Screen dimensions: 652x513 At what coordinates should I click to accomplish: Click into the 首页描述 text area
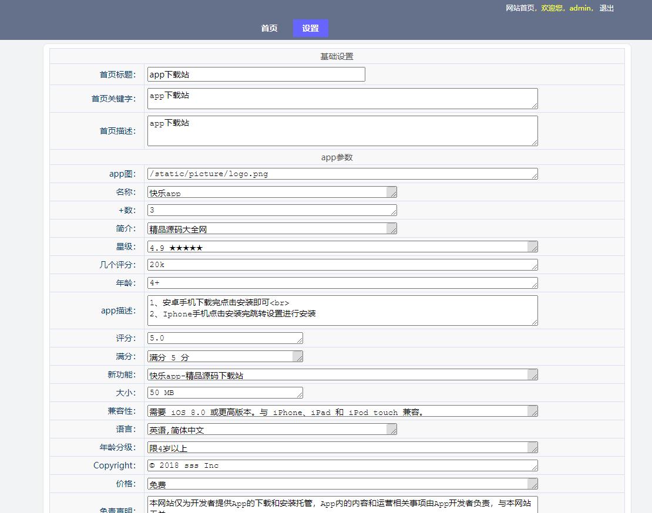coord(342,131)
